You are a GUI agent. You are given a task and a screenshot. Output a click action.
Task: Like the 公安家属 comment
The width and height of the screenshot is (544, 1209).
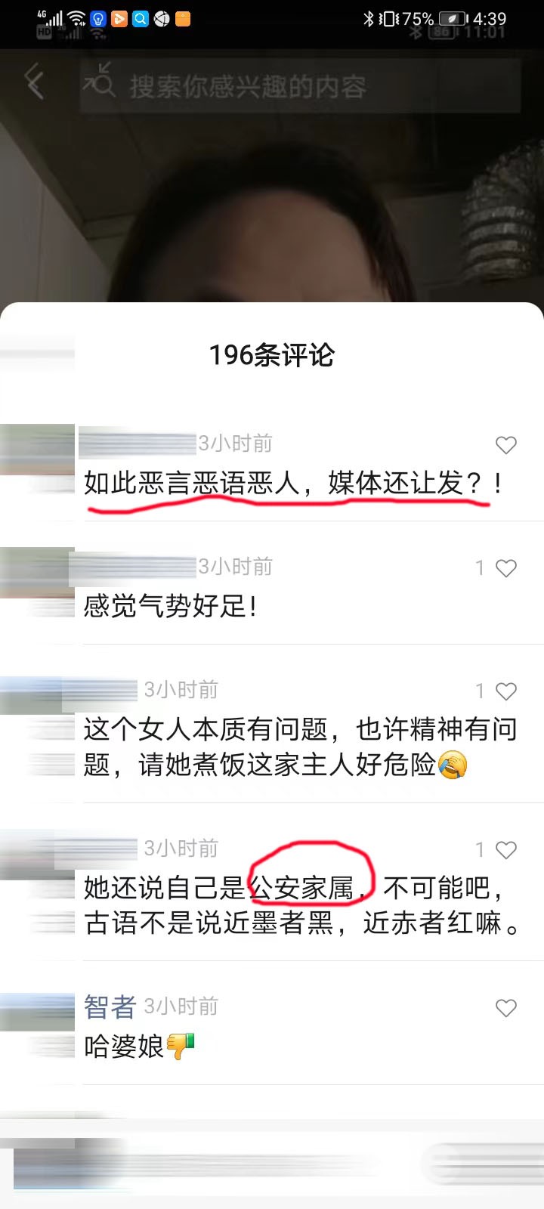505,850
